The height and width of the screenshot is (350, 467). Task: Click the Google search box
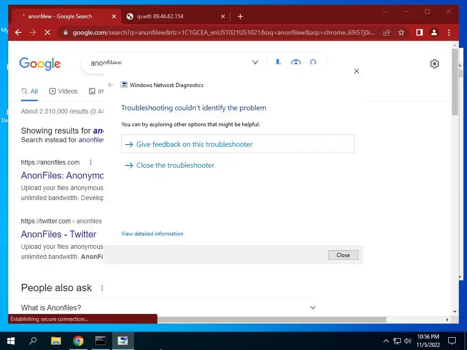170,63
